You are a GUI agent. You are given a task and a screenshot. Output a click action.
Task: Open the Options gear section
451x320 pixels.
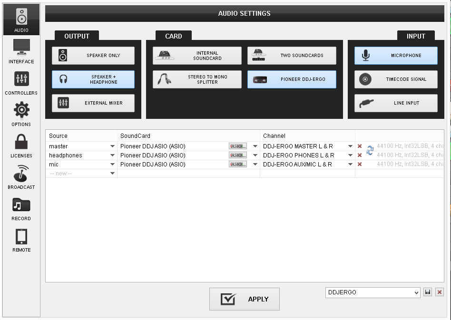pyautogui.click(x=21, y=114)
